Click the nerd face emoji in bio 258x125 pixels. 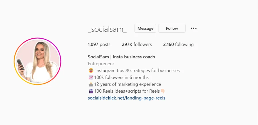[91, 71]
